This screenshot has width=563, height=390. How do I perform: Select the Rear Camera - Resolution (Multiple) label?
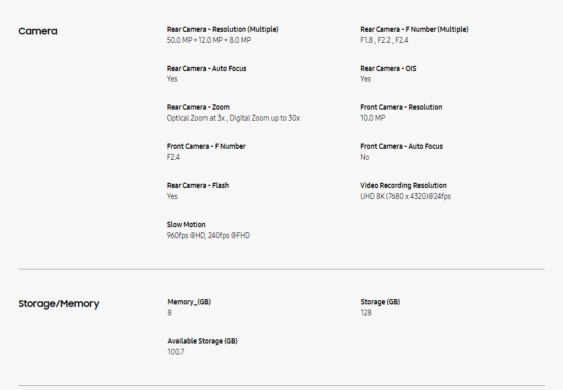222,29
